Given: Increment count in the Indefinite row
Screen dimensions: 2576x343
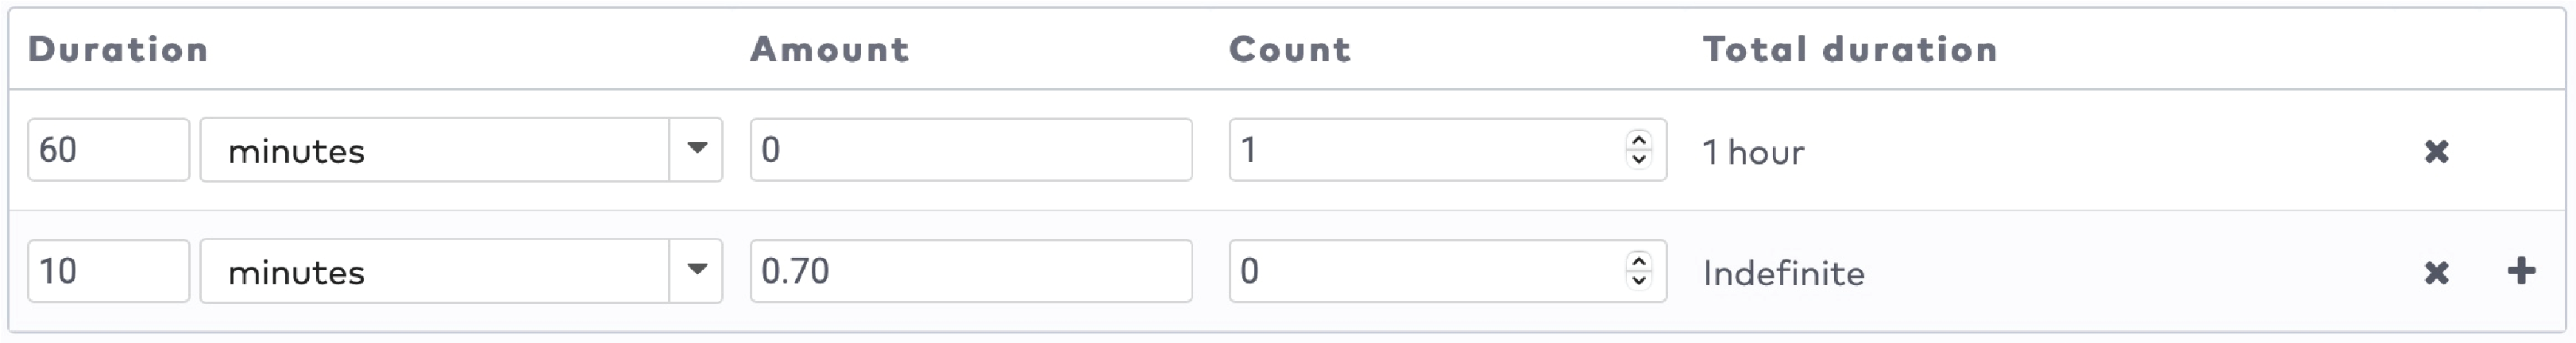Looking at the screenshot, I should pos(1638,261).
